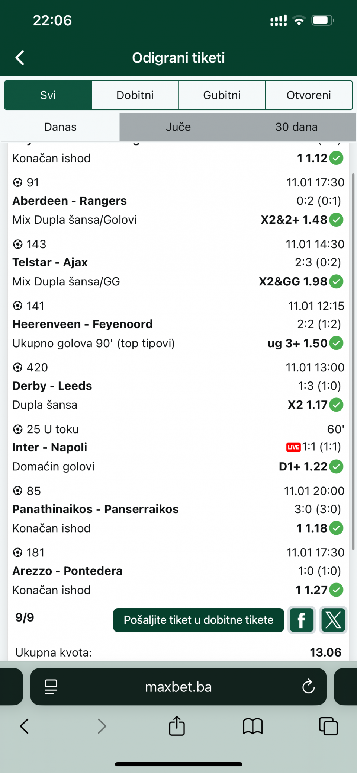Open Safari bookmarks book icon
Viewport: 357px width, 773px height.
tap(253, 726)
